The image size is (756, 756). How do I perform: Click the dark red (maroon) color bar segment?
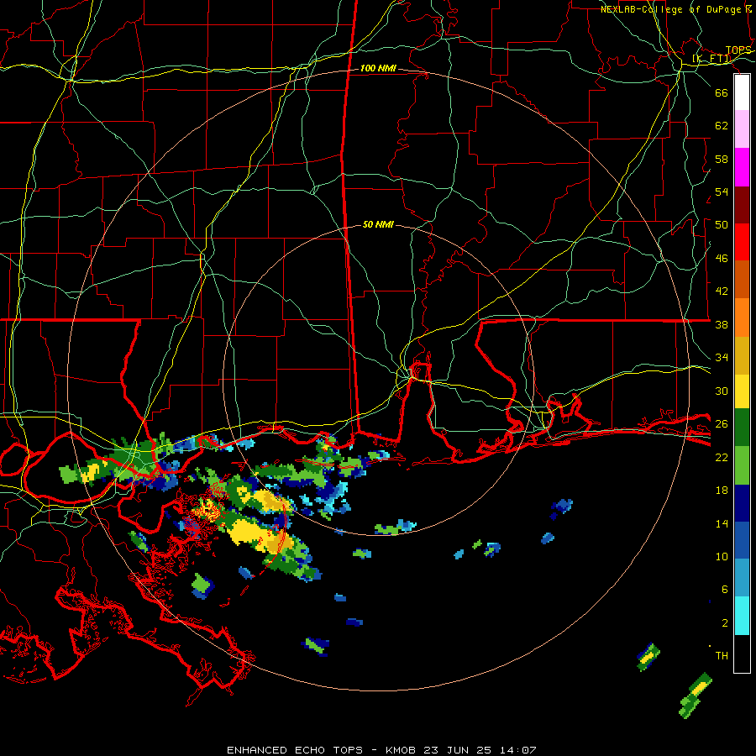pos(742,205)
